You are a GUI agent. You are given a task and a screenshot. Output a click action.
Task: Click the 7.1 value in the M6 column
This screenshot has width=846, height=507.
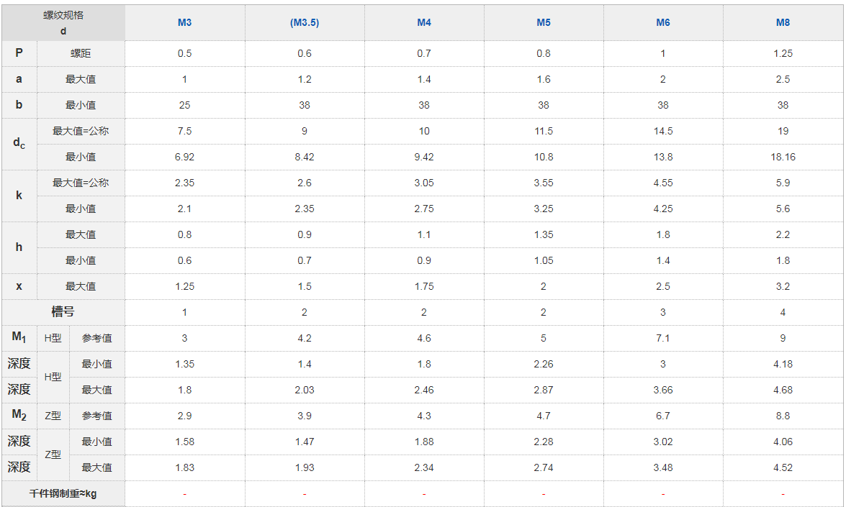tap(663, 338)
